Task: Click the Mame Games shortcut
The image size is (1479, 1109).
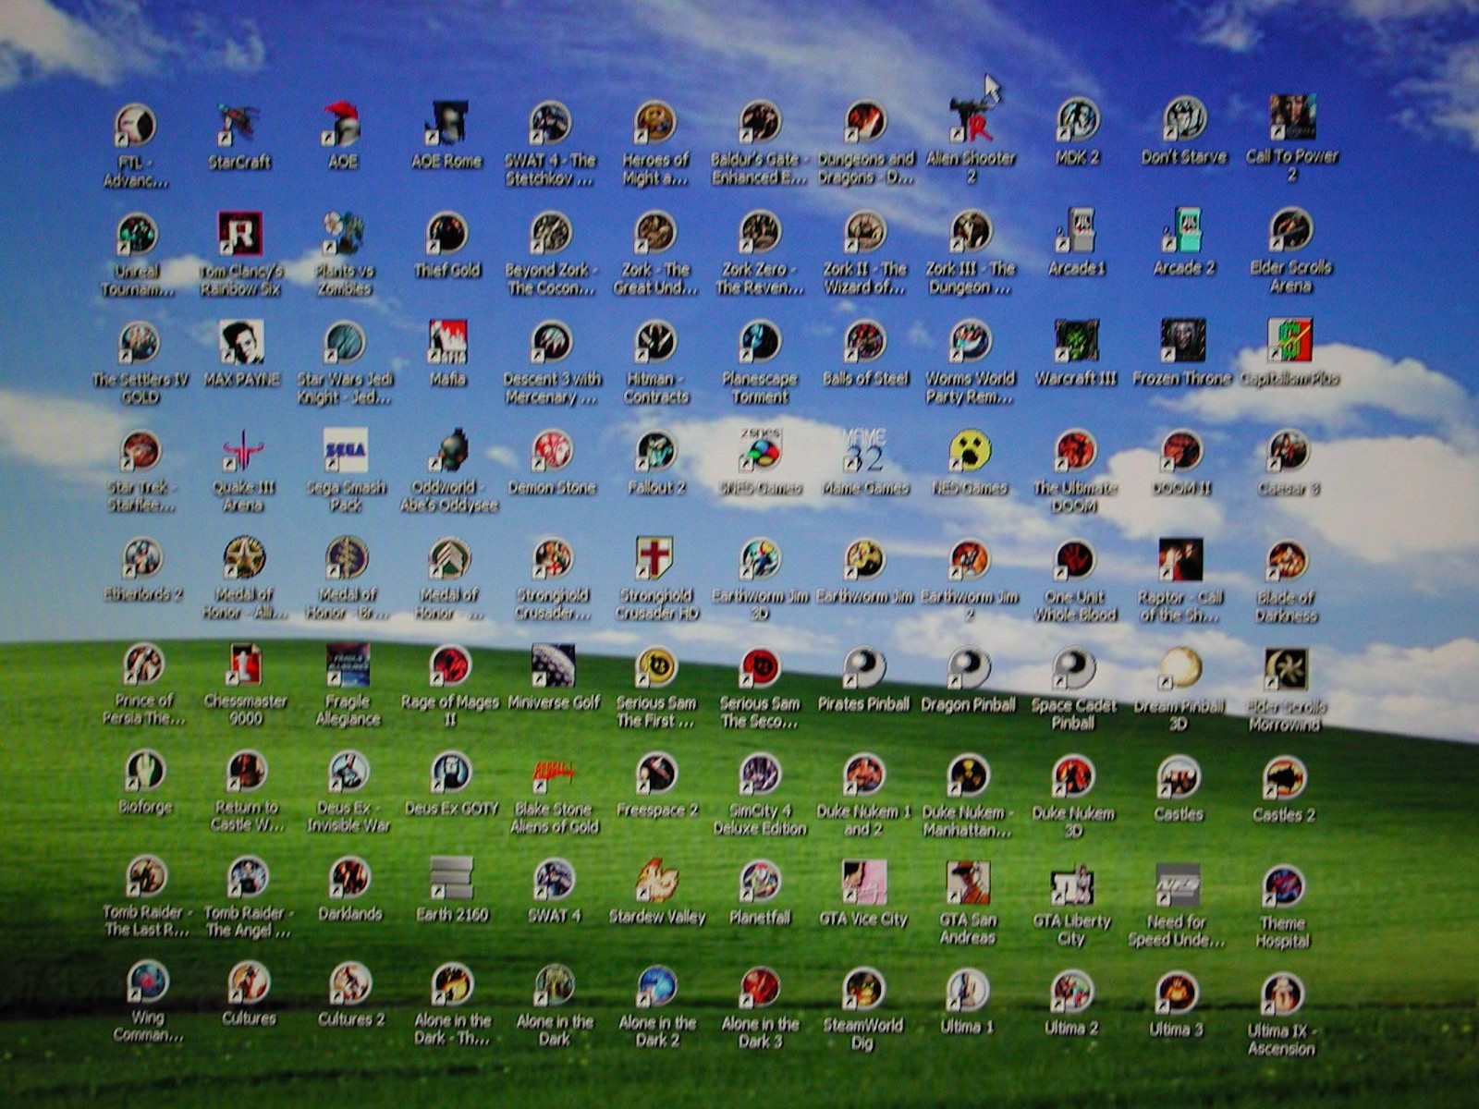Action: [864, 451]
